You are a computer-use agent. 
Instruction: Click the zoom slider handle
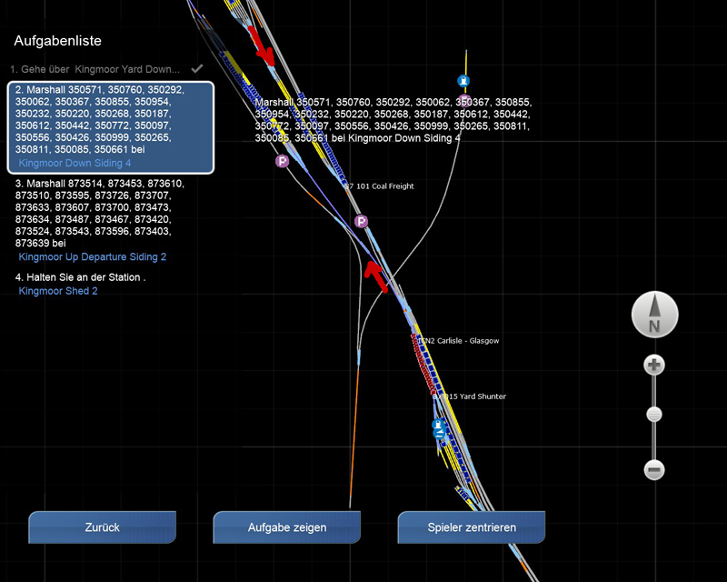pyautogui.click(x=654, y=415)
